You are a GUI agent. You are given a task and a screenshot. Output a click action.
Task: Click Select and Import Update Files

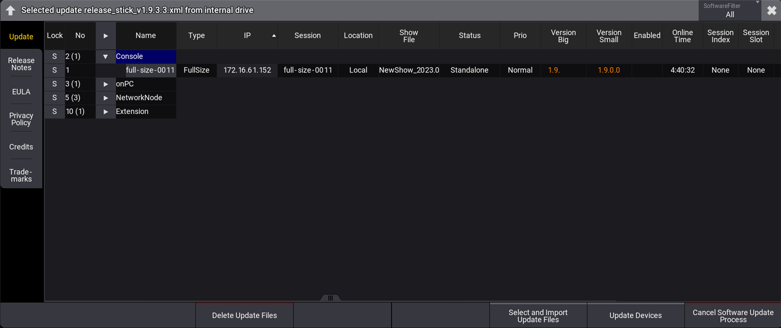(538, 315)
